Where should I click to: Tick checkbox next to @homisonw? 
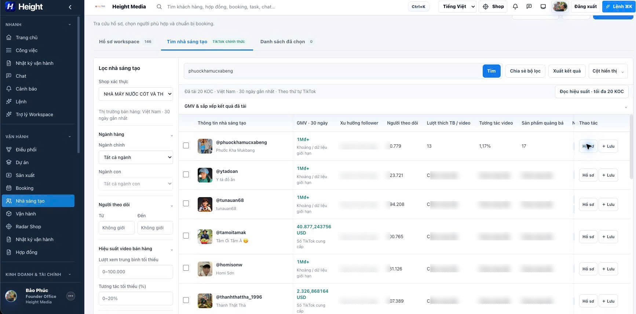point(186,268)
